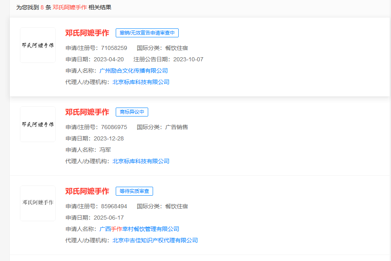Click the 商标异议中 status tag
This screenshot has width=391, height=261.
[x=132, y=112]
